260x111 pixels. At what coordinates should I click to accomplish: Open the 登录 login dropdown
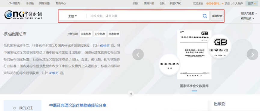252,3
